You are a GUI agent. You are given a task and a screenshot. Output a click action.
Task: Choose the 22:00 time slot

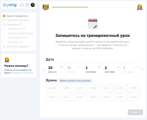(x=133, y=97)
